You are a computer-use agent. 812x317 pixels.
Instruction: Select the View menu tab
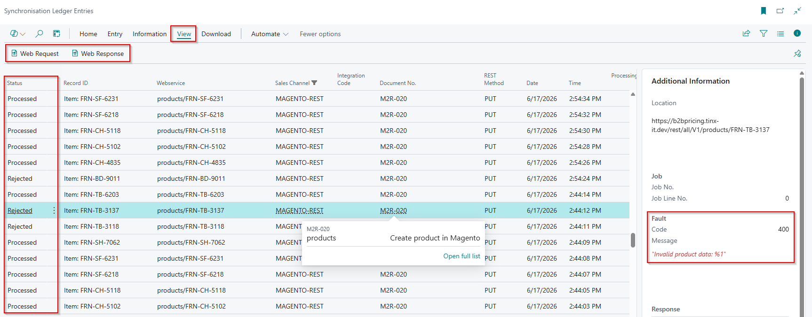click(x=184, y=34)
